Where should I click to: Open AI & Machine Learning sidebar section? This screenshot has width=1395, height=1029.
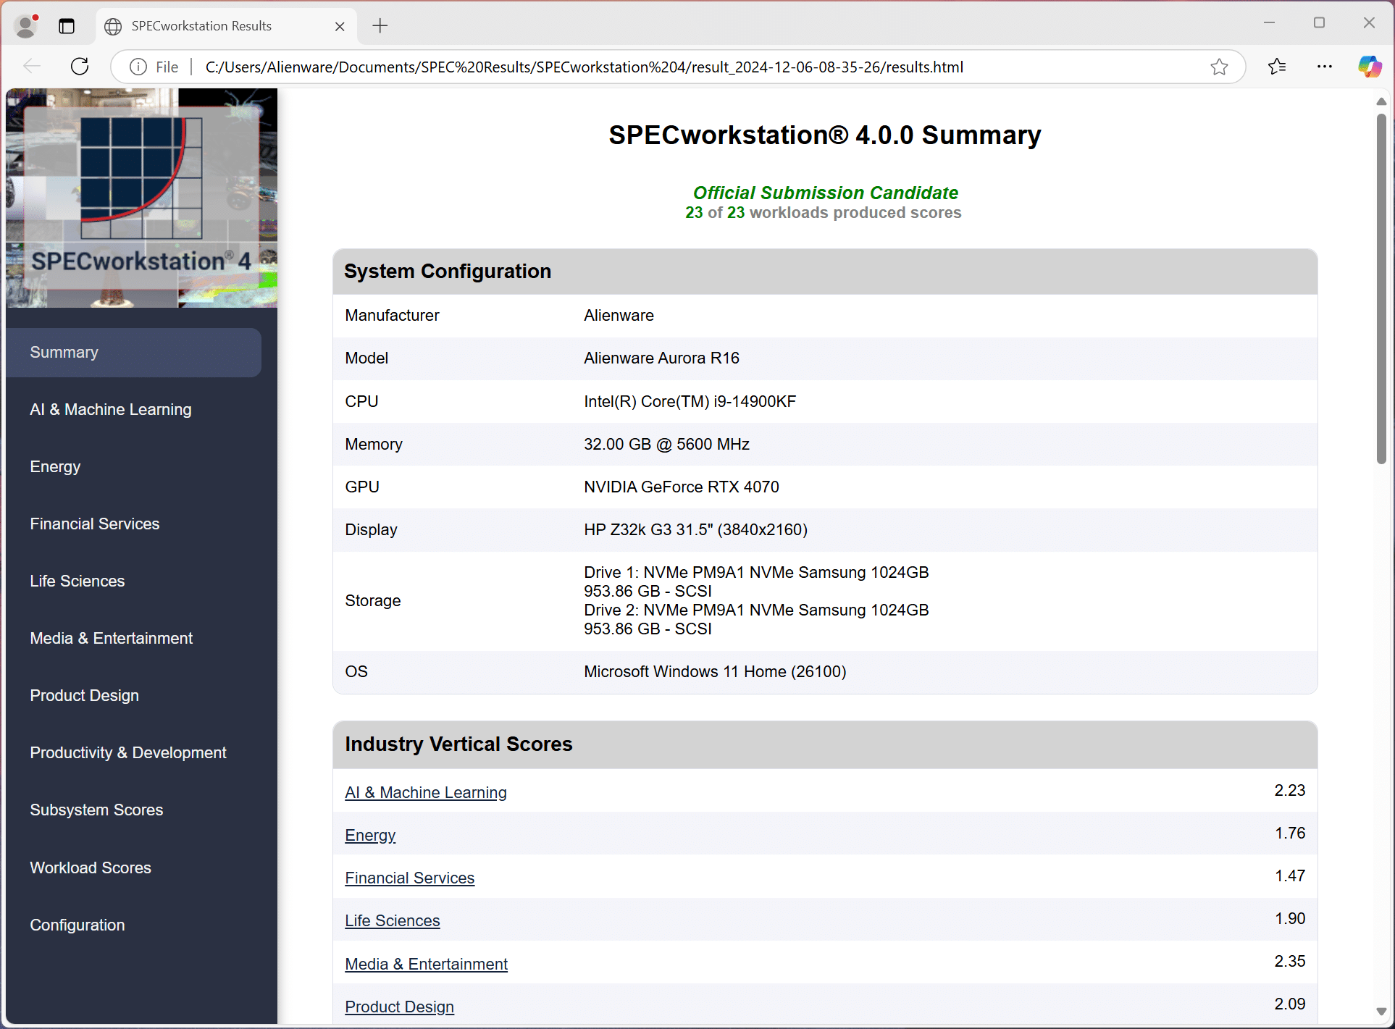click(111, 410)
